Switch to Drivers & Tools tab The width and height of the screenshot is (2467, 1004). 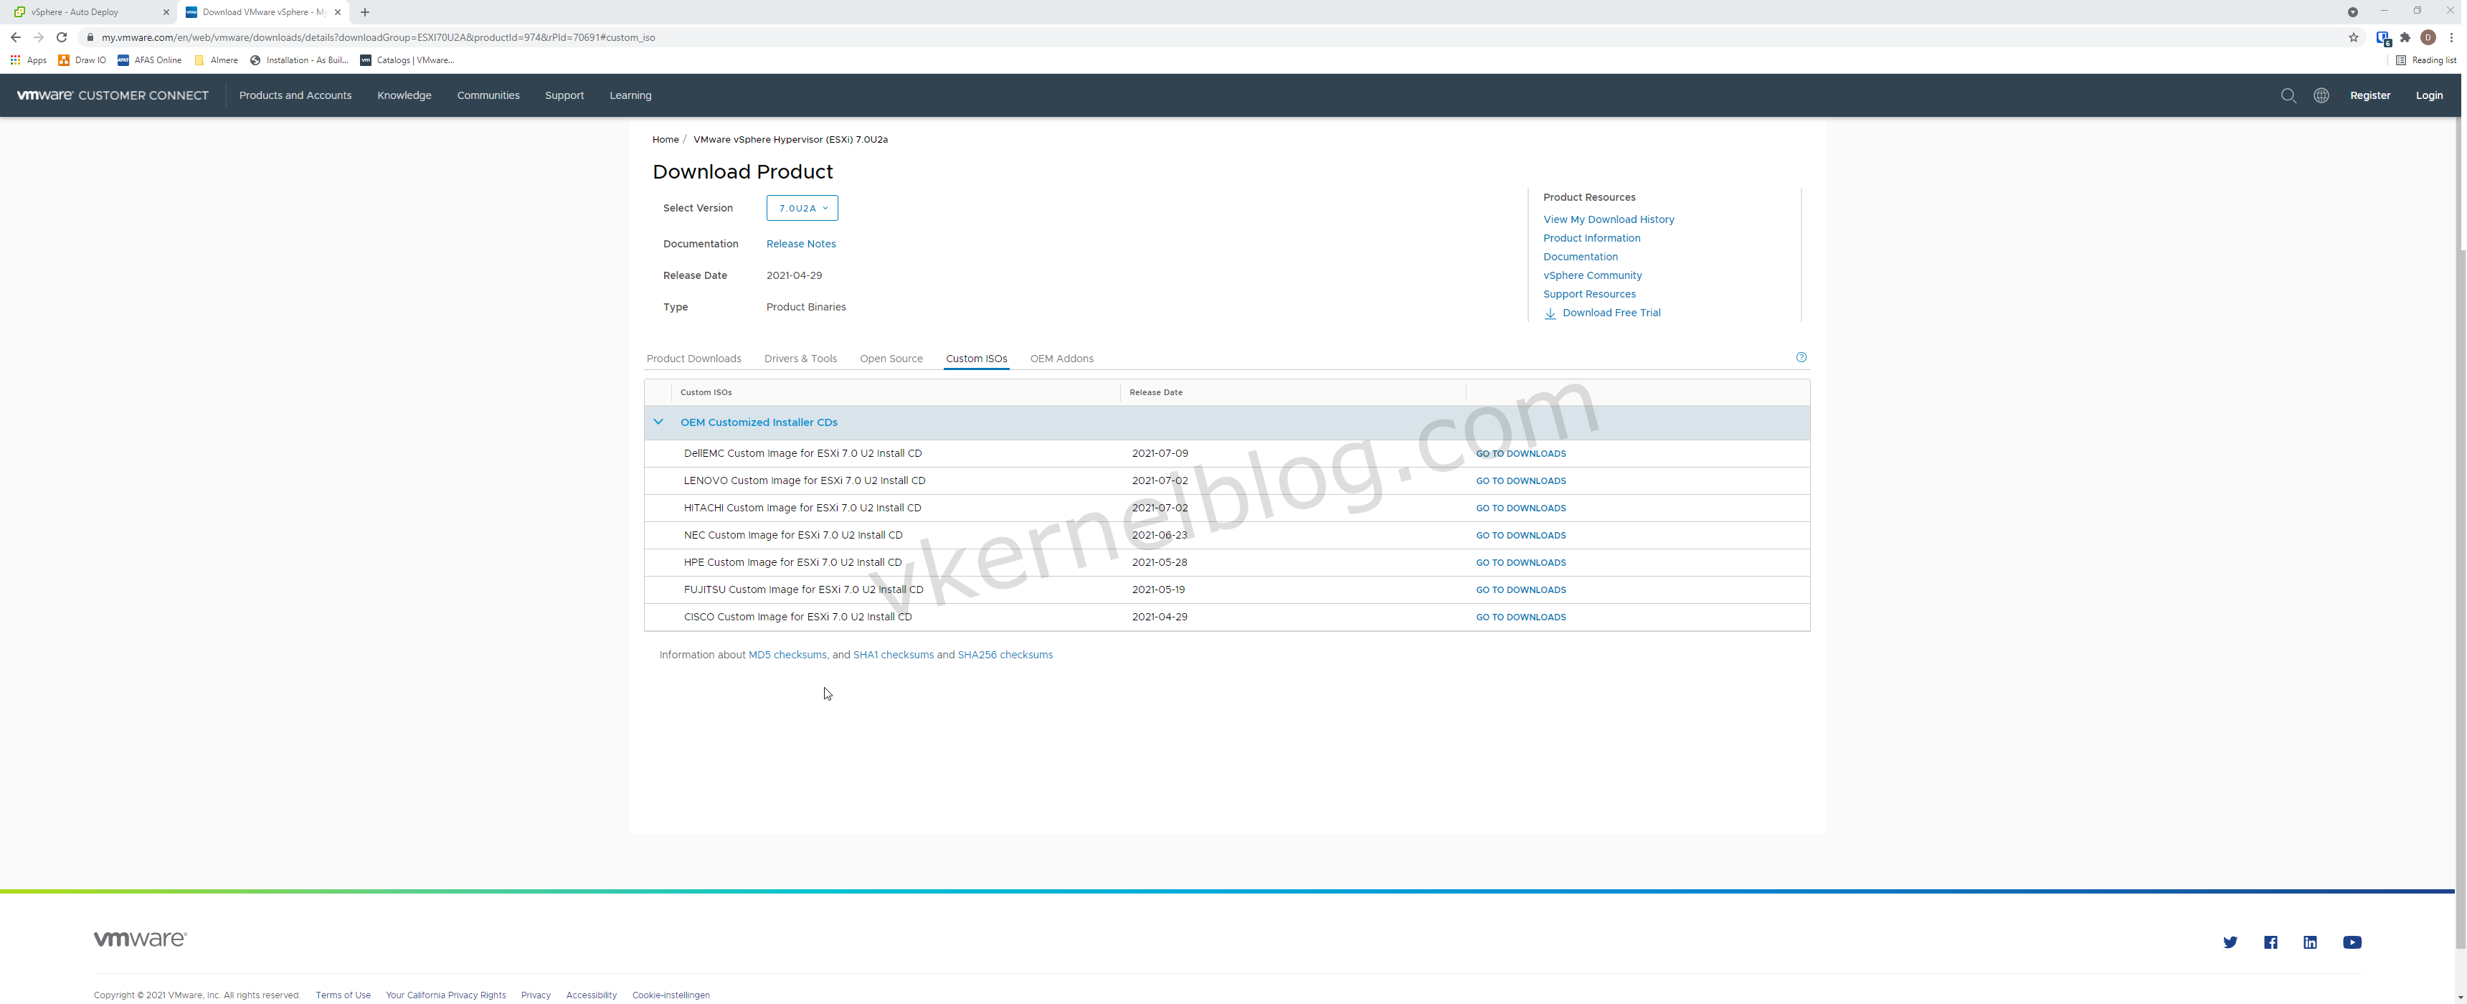[x=800, y=359]
